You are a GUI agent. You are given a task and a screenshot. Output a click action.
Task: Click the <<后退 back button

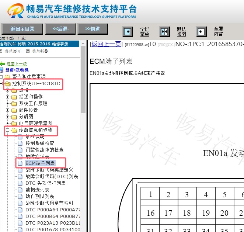coord(60,29)
